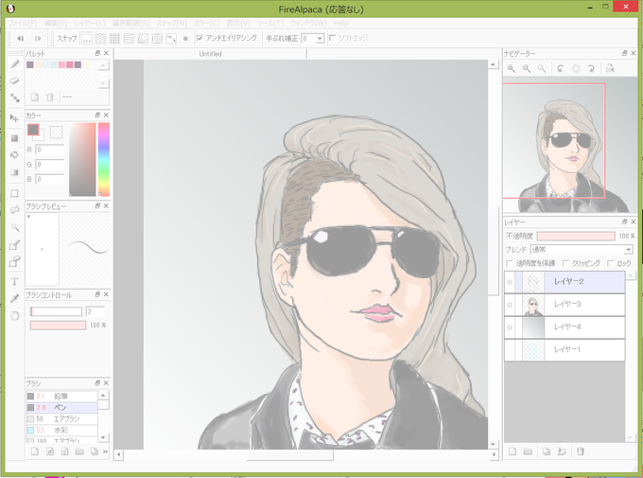Enable the クリッピング checkbox

565,263
